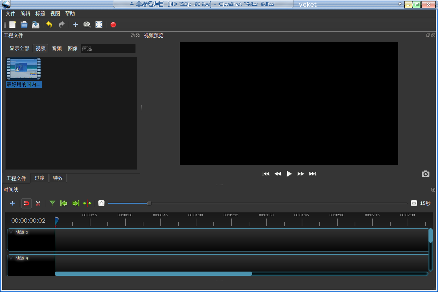The height and width of the screenshot is (292, 438).
Task: Add a new track to the timeline
Action: pos(12,203)
